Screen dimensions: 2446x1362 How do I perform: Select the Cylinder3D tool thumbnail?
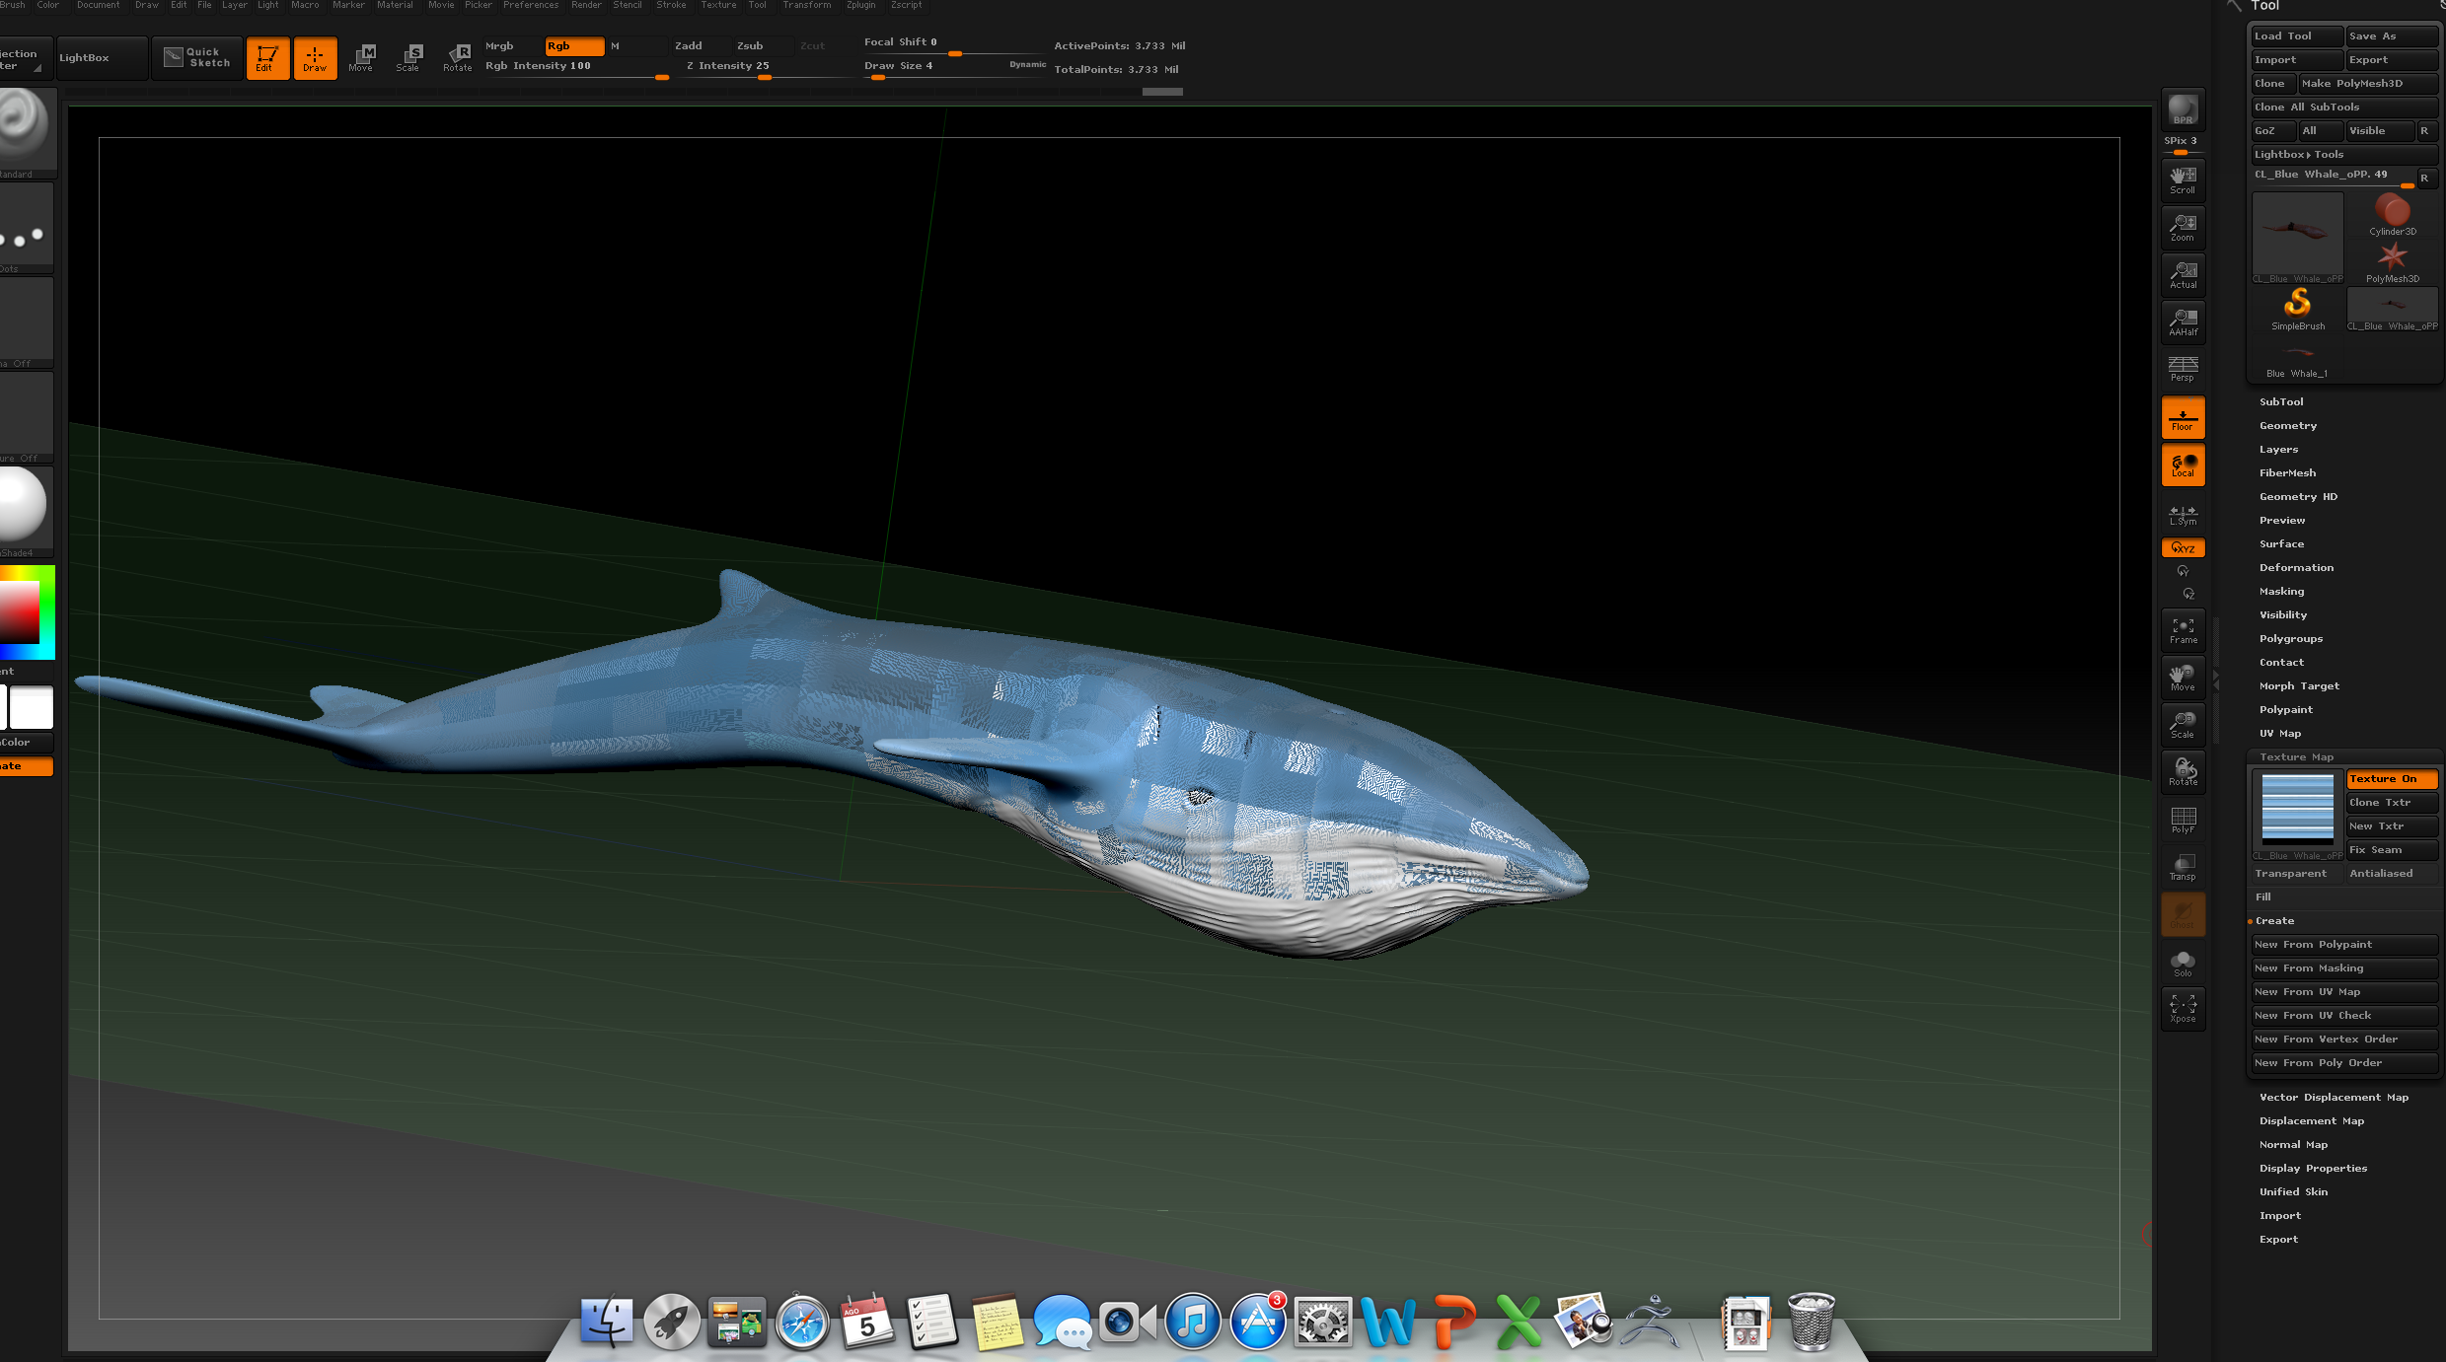(x=2392, y=215)
